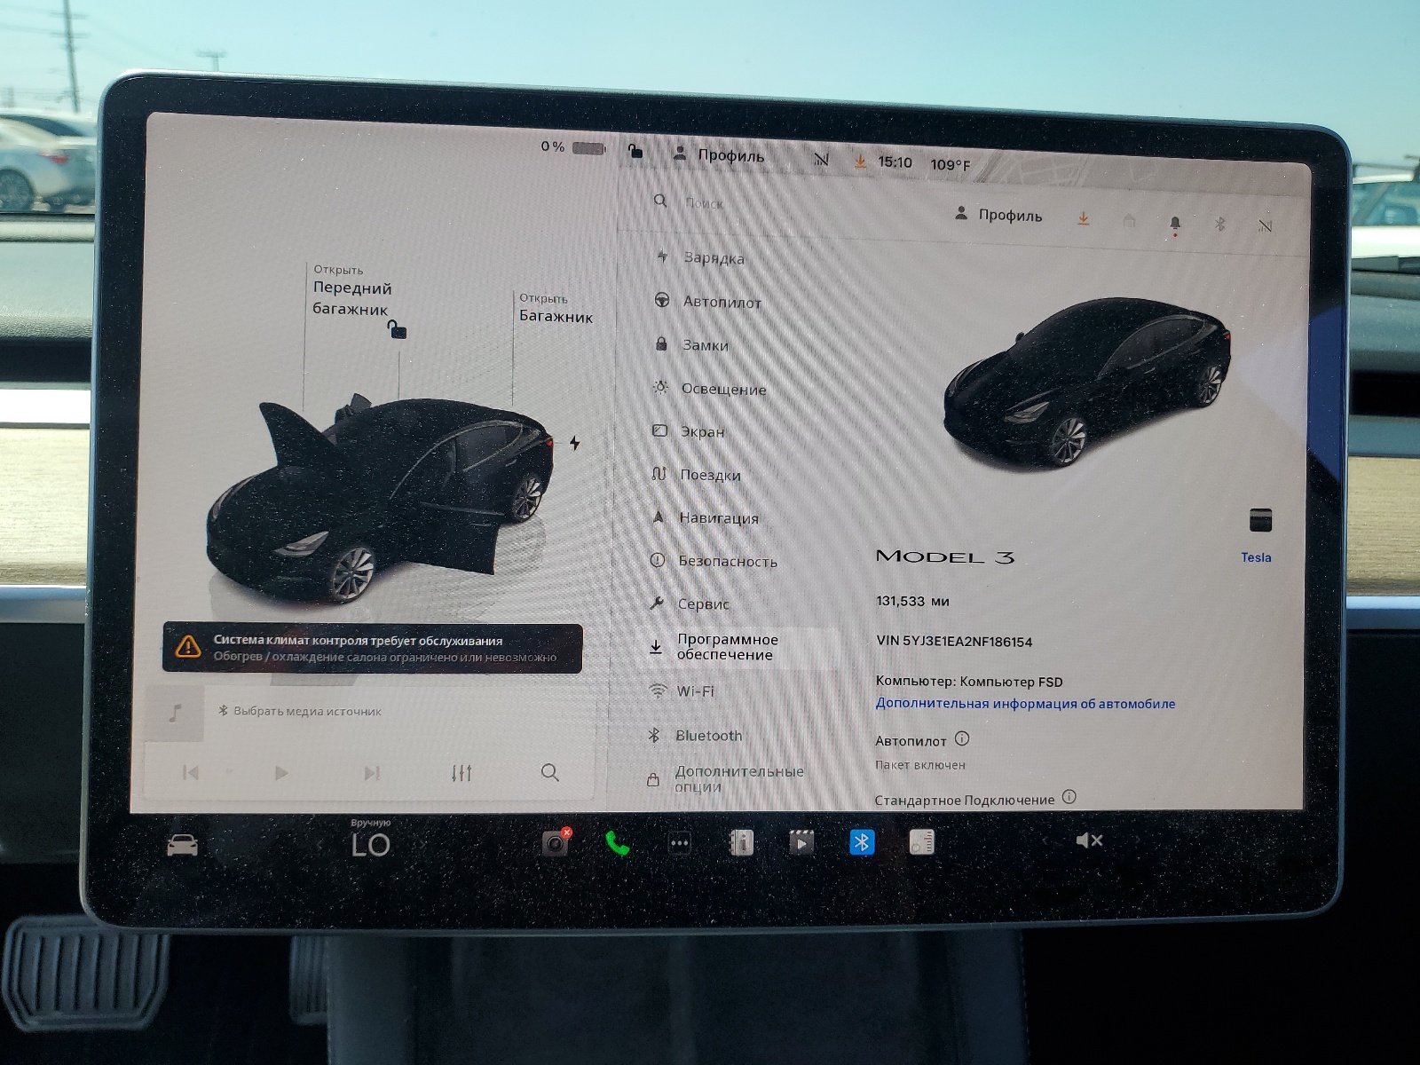Tap the info icon next to Автопилот
Image resolution: width=1420 pixels, height=1065 pixels.
[x=962, y=738]
